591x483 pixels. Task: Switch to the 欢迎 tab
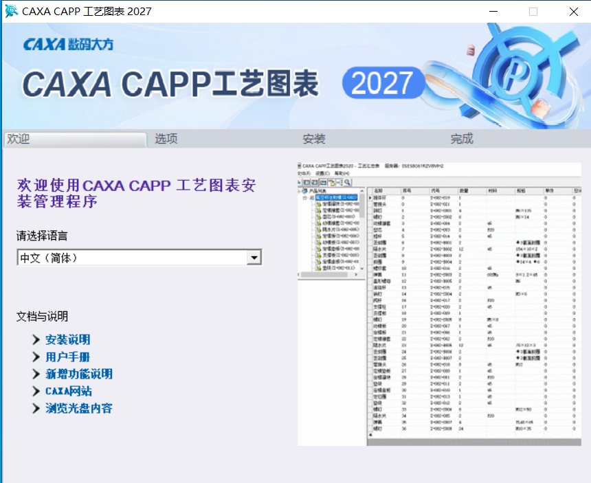point(75,139)
